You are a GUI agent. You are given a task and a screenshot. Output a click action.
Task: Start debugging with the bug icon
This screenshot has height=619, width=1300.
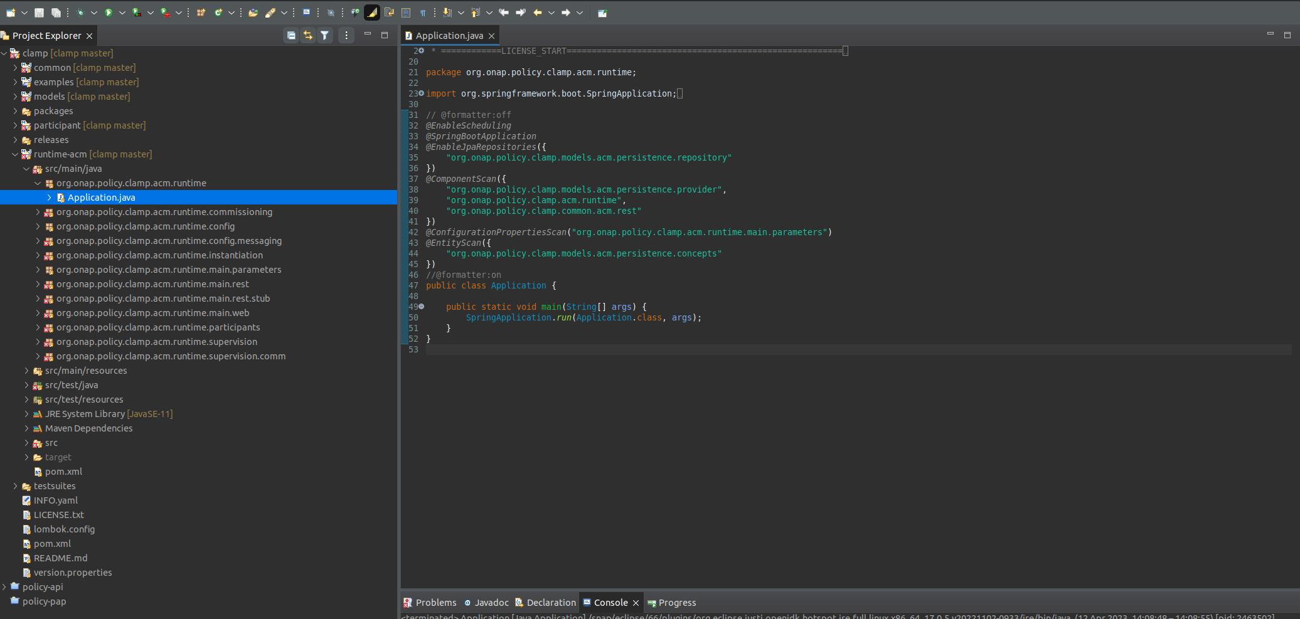click(80, 13)
